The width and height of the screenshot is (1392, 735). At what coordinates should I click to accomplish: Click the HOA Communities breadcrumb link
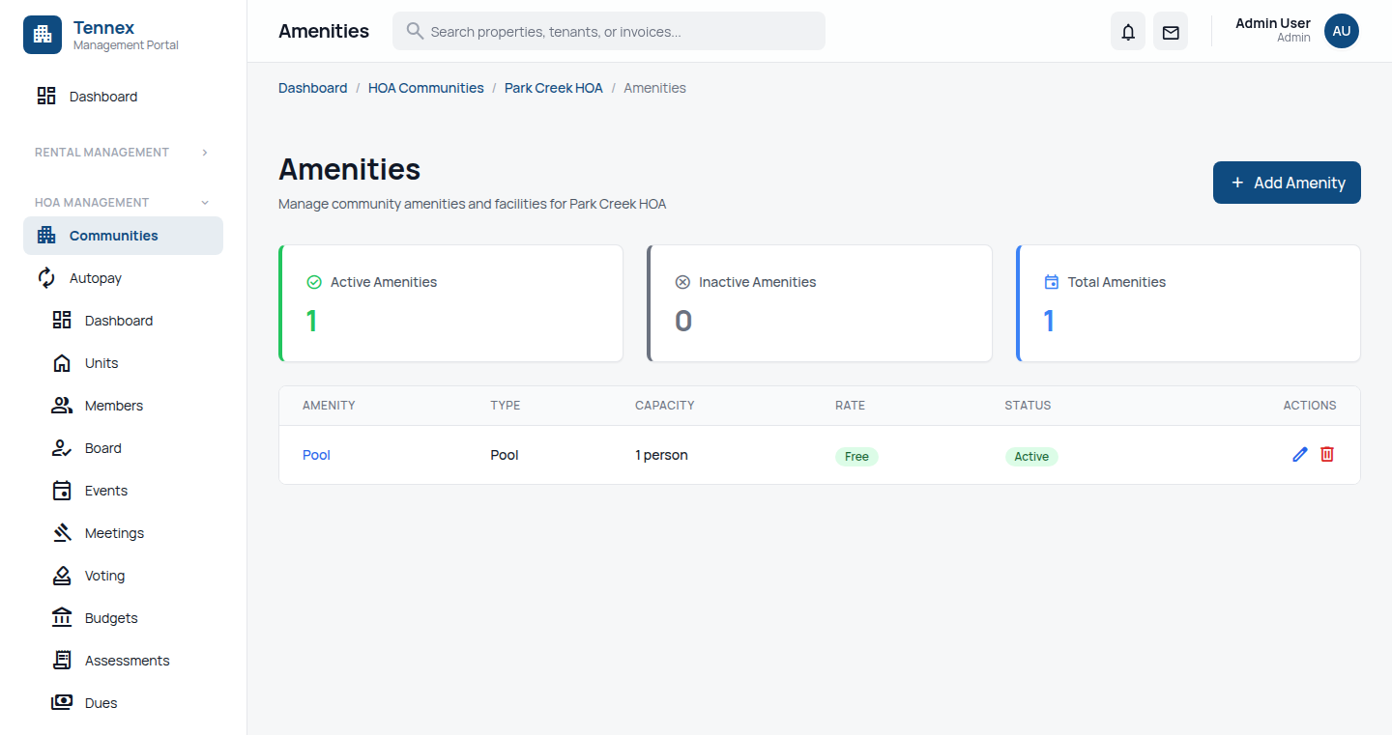(x=425, y=88)
